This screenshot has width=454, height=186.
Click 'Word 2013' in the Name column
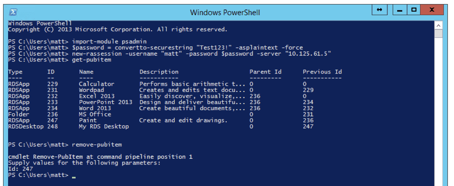tap(95, 108)
